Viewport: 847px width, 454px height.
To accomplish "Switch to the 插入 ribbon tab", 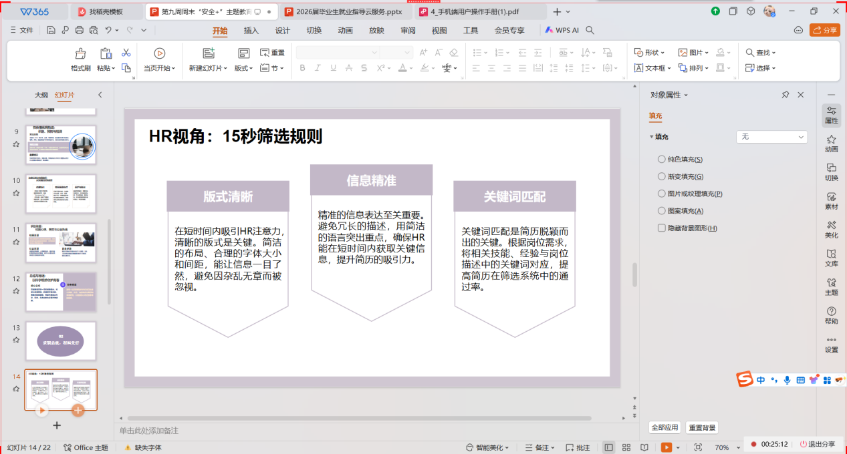I will tap(251, 31).
